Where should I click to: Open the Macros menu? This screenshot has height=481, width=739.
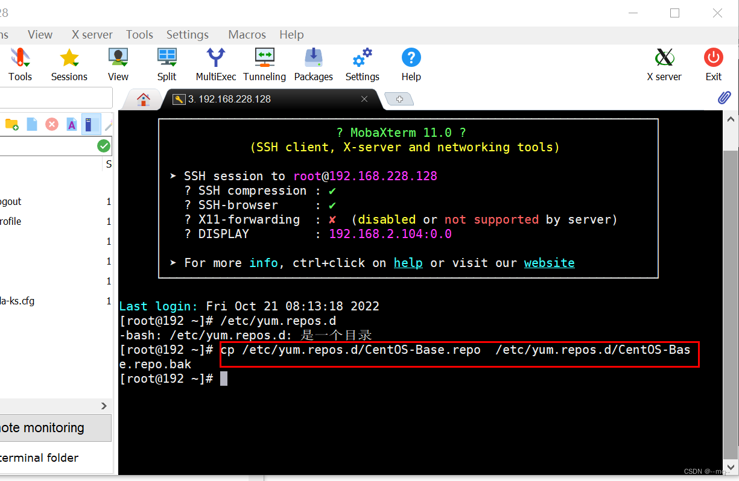[x=247, y=34]
